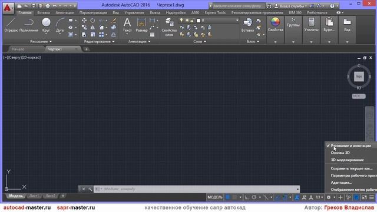Expand the Аннотации panel
377x212 pixels.
pos(139,41)
